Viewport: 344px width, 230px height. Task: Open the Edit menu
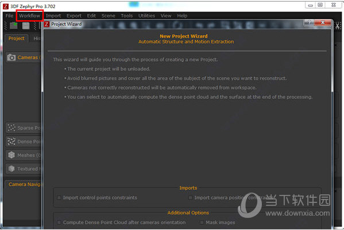click(91, 16)
